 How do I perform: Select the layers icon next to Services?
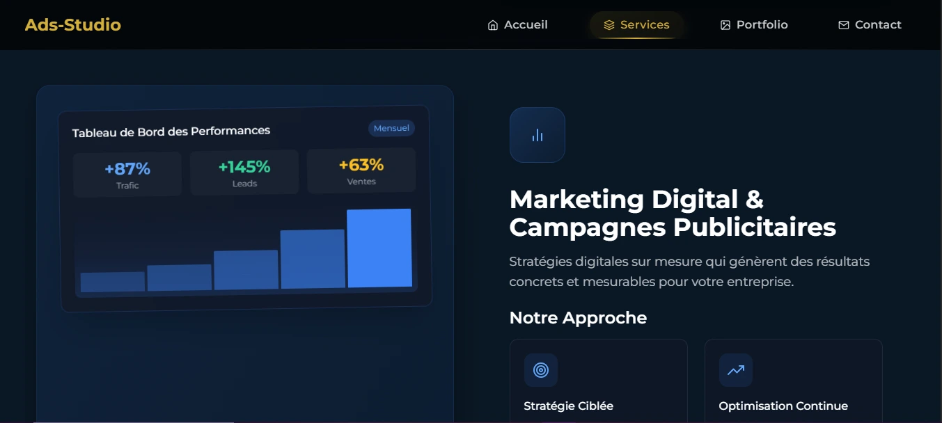pyautogui.click(x=609, y=24)
